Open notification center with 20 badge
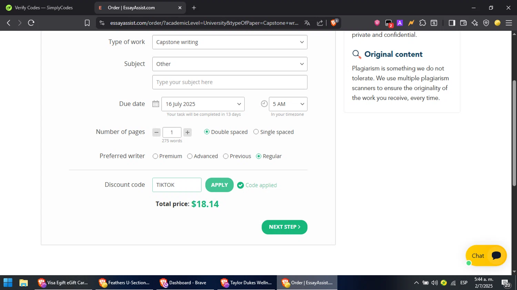 pyautogui.click(x=506, y=283)
